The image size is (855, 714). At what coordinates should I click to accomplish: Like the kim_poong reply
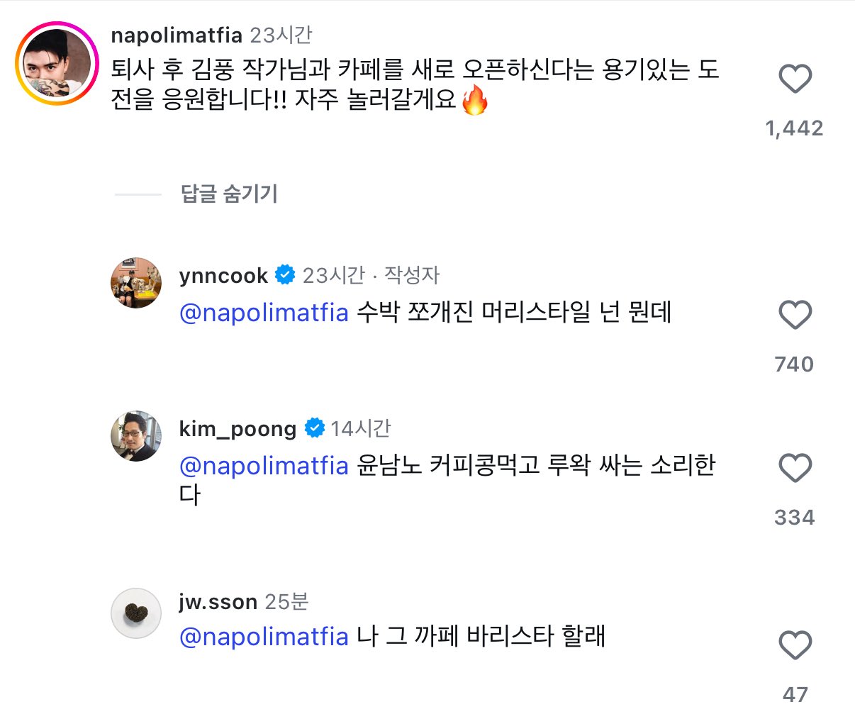[x=795, y=468]
